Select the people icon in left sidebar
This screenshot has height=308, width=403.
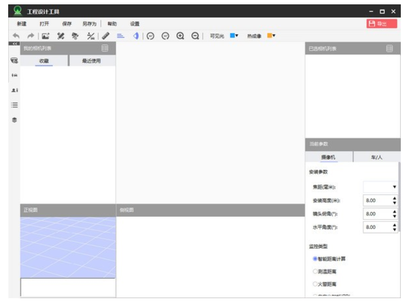tap(14, 75)
